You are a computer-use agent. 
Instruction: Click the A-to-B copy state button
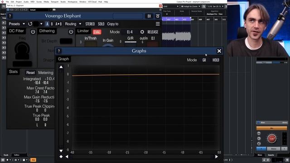[x=58, y=24]
